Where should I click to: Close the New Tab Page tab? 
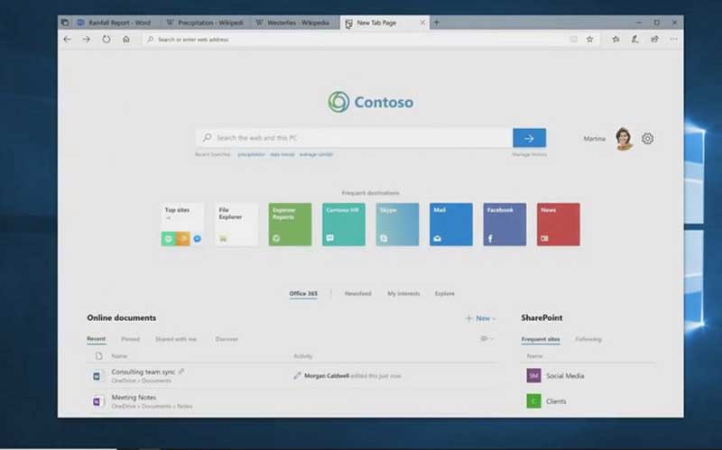[422, 22]
